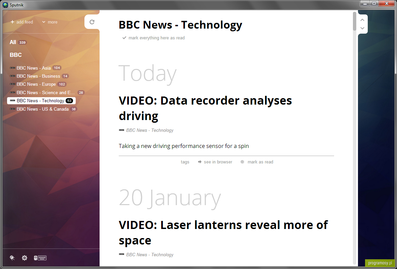This screenshot has height=269, width=397.
Task: Close the Sputnik window
Action: [x=387, y=4]
